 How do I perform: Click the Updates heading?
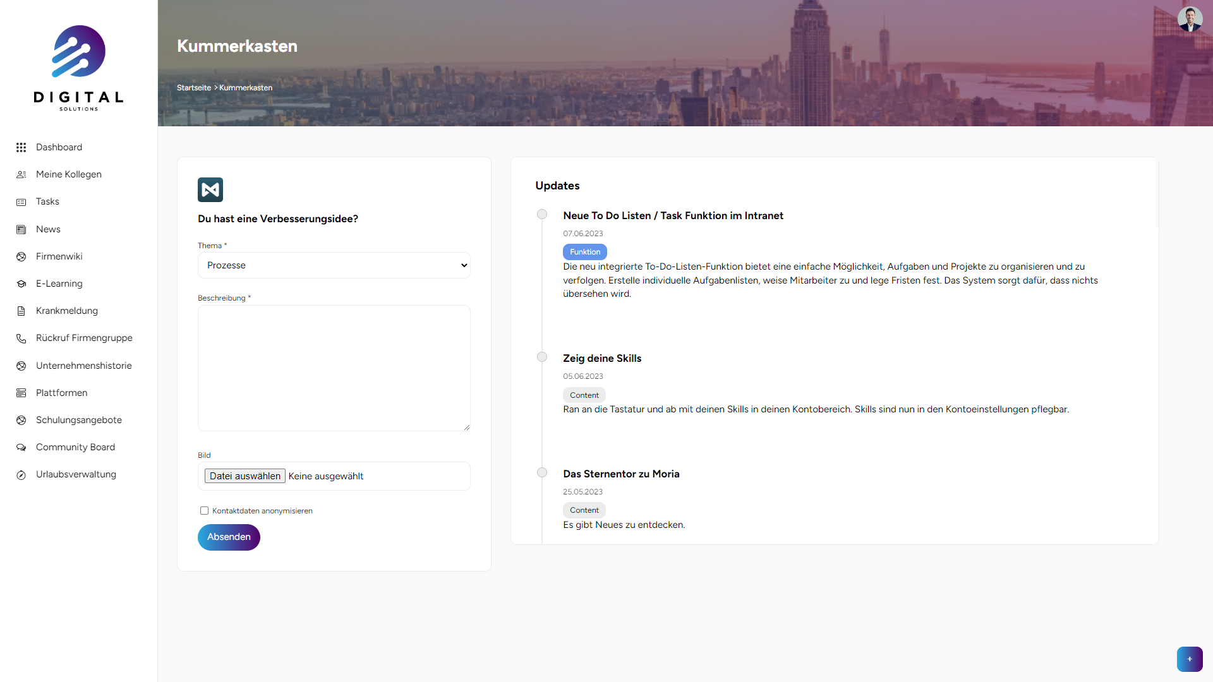(557, 186)
